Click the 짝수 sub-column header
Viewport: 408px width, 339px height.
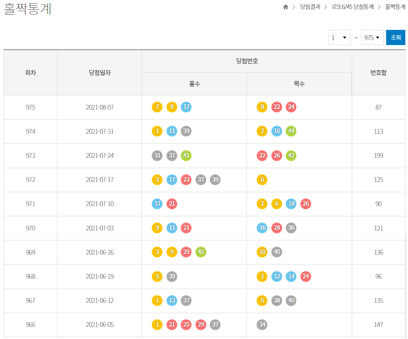[x=299, y=84]
